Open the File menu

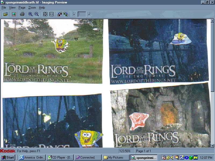pos(4,8)
